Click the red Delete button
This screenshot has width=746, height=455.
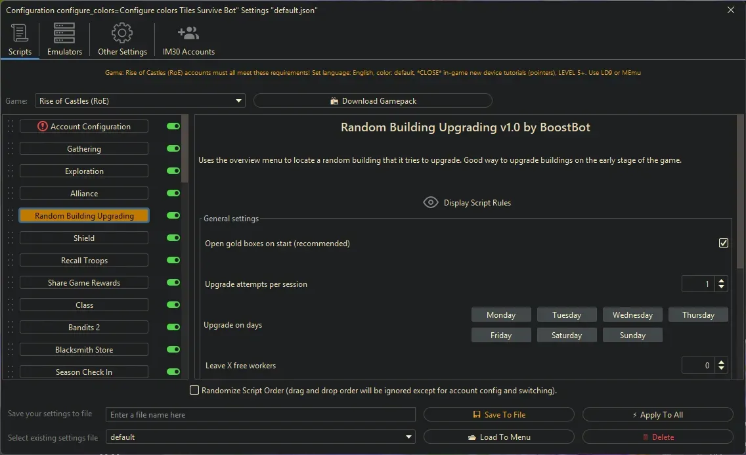(657, 437)
